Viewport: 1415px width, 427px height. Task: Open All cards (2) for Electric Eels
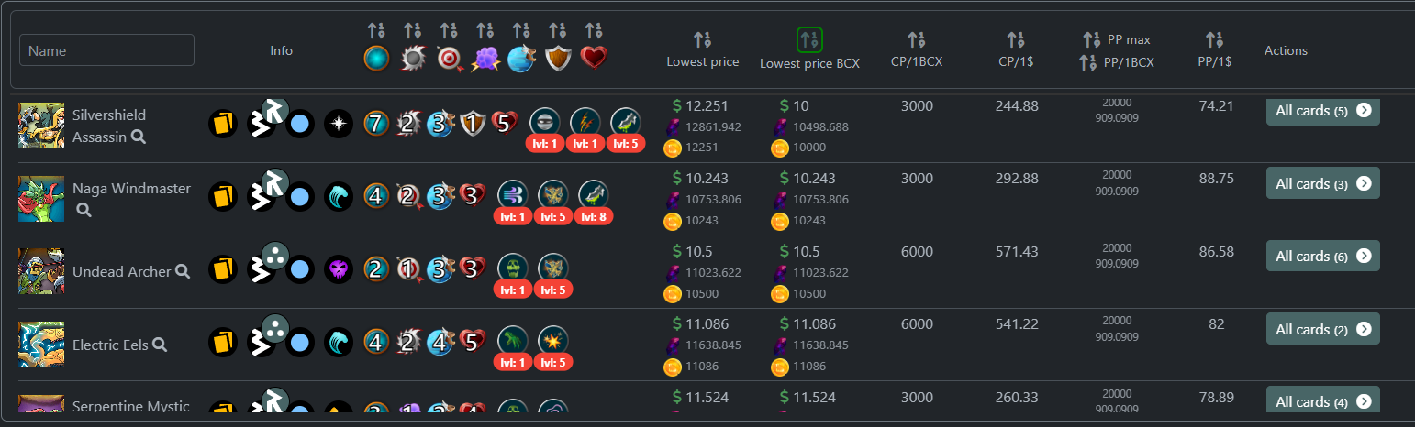pos(1322,329)
